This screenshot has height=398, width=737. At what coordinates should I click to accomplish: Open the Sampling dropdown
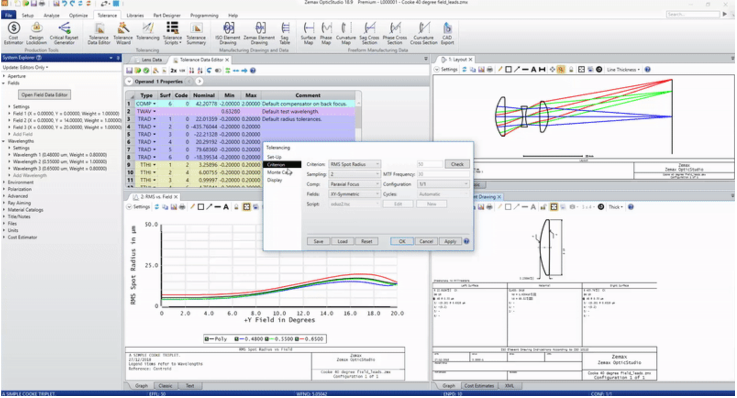click(355, 174)
